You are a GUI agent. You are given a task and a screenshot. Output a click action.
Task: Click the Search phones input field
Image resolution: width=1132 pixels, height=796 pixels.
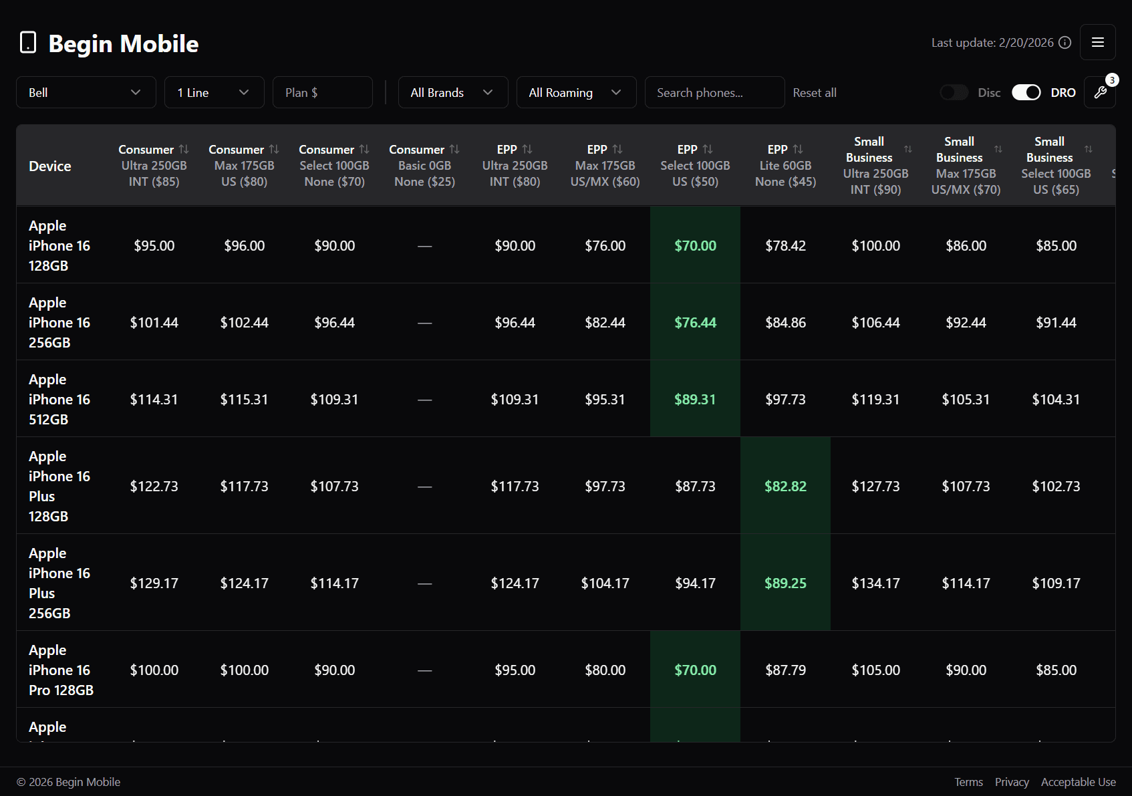[714, 92]
